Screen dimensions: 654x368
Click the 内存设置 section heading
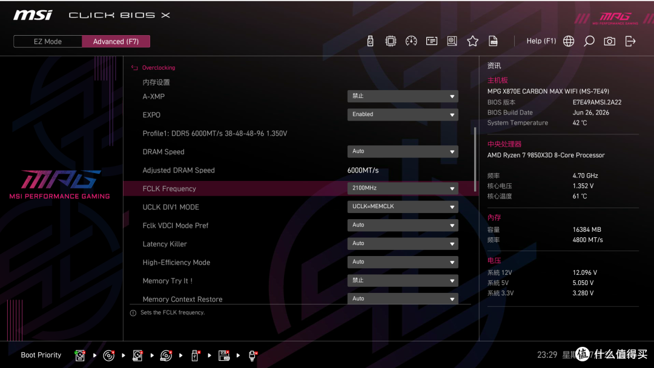tap(156, 82)
